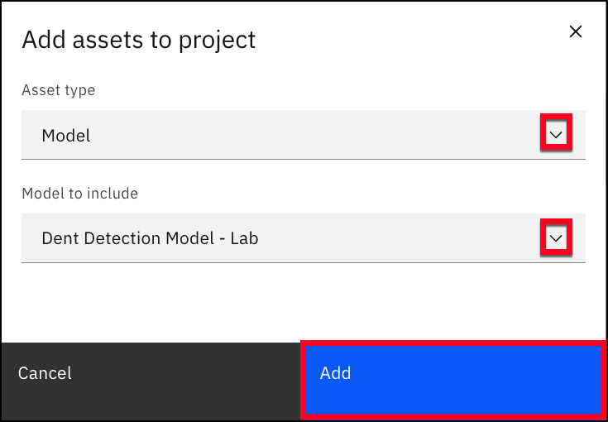Expand the Asset type dropdown chevron
608x422 pixels.
point(556,135)
